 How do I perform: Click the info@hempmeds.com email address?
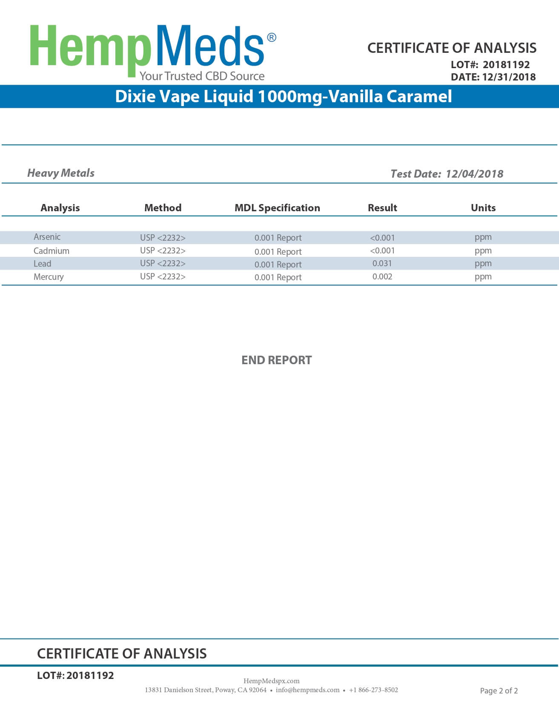coord(307,690)
